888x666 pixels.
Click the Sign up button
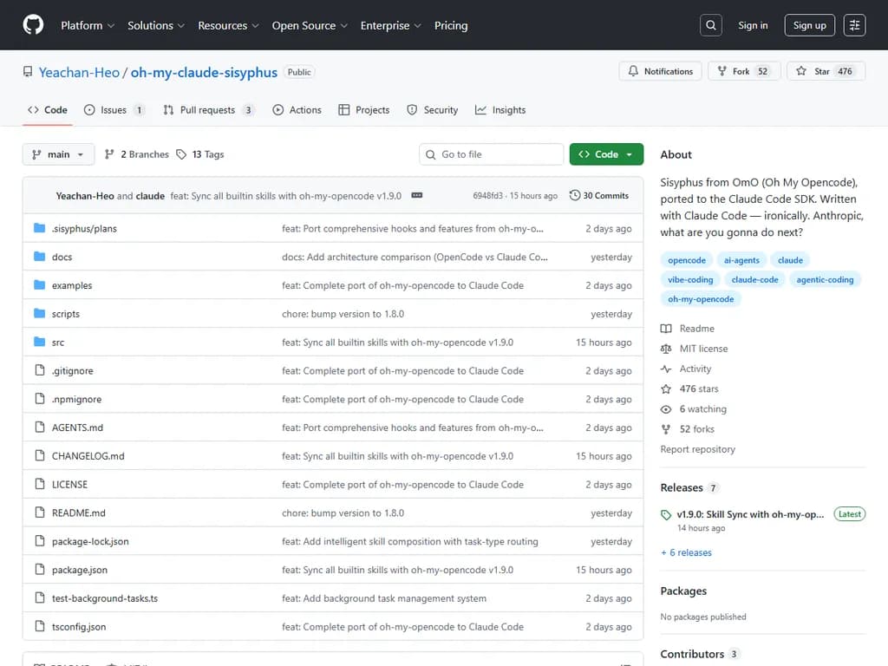[x=809, y=25]
